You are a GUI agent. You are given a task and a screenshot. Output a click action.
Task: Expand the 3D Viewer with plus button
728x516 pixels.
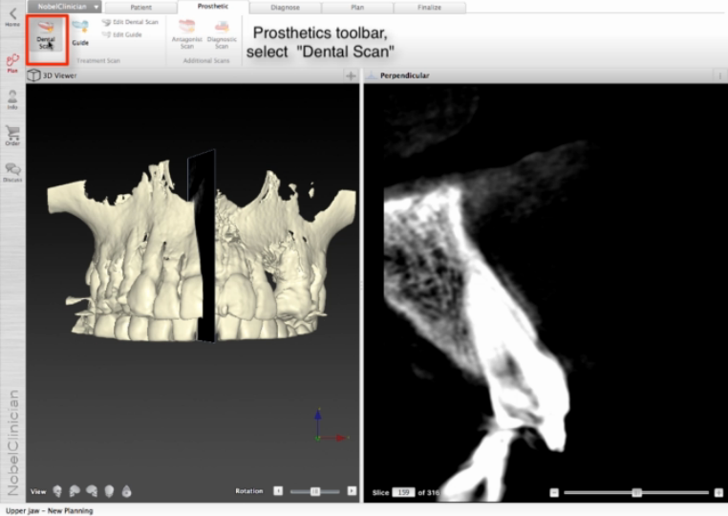pyautogui.click(x=351, y=75)
